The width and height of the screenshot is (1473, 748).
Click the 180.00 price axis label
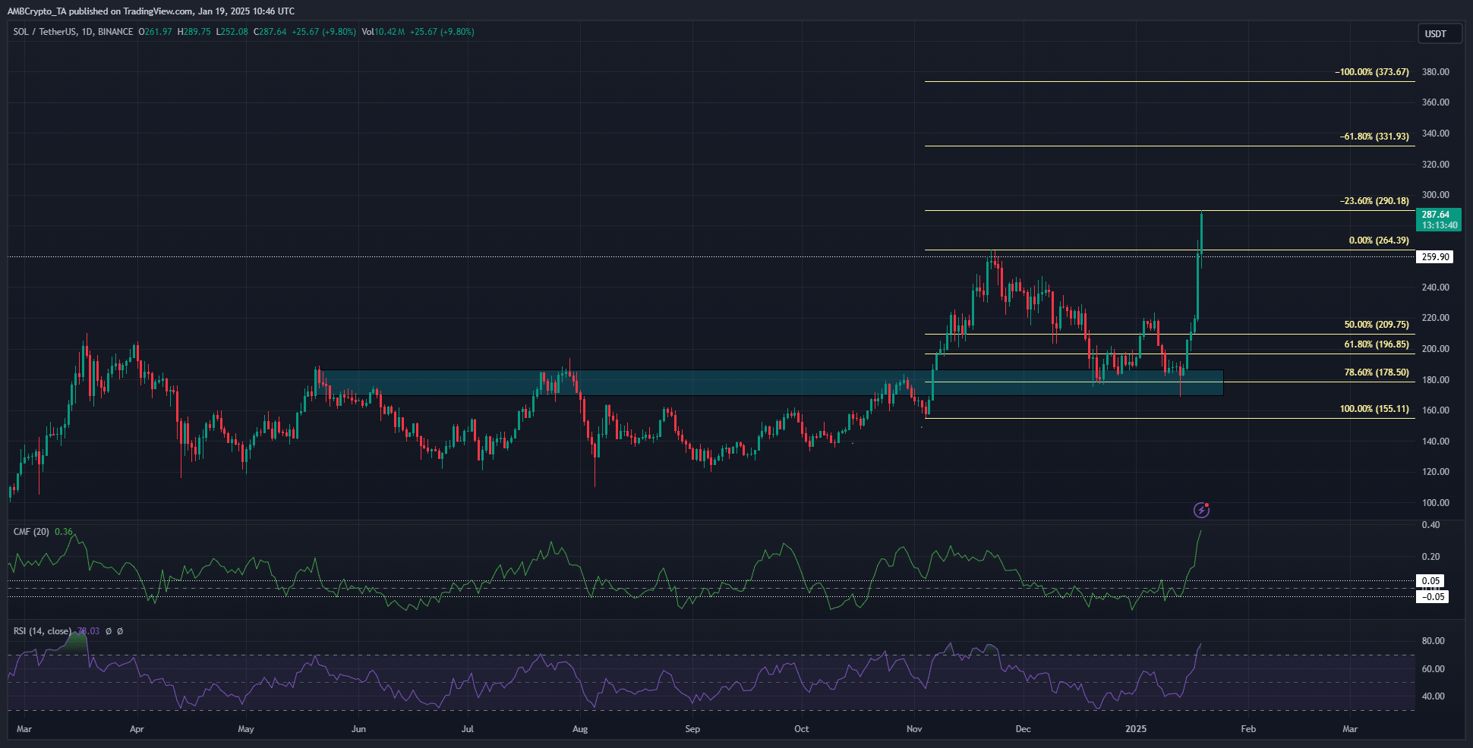click(x=1436, y=380)
